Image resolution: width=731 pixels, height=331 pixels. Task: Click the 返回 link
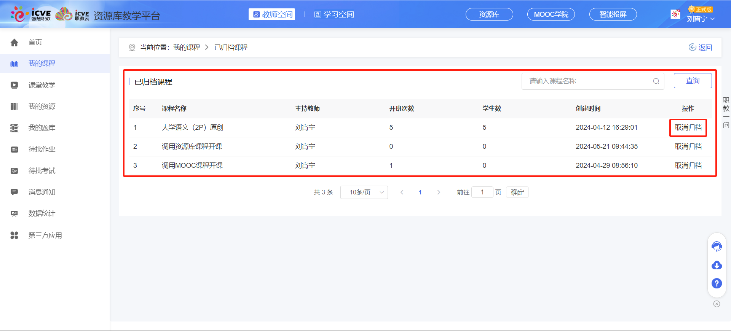pyautogui.click(x=705, y=47)
